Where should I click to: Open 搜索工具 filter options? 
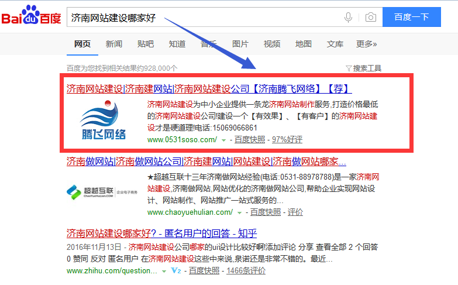[x=364, y=68]
